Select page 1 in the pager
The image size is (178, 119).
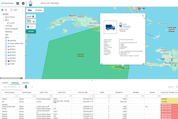tap(26, 87)
